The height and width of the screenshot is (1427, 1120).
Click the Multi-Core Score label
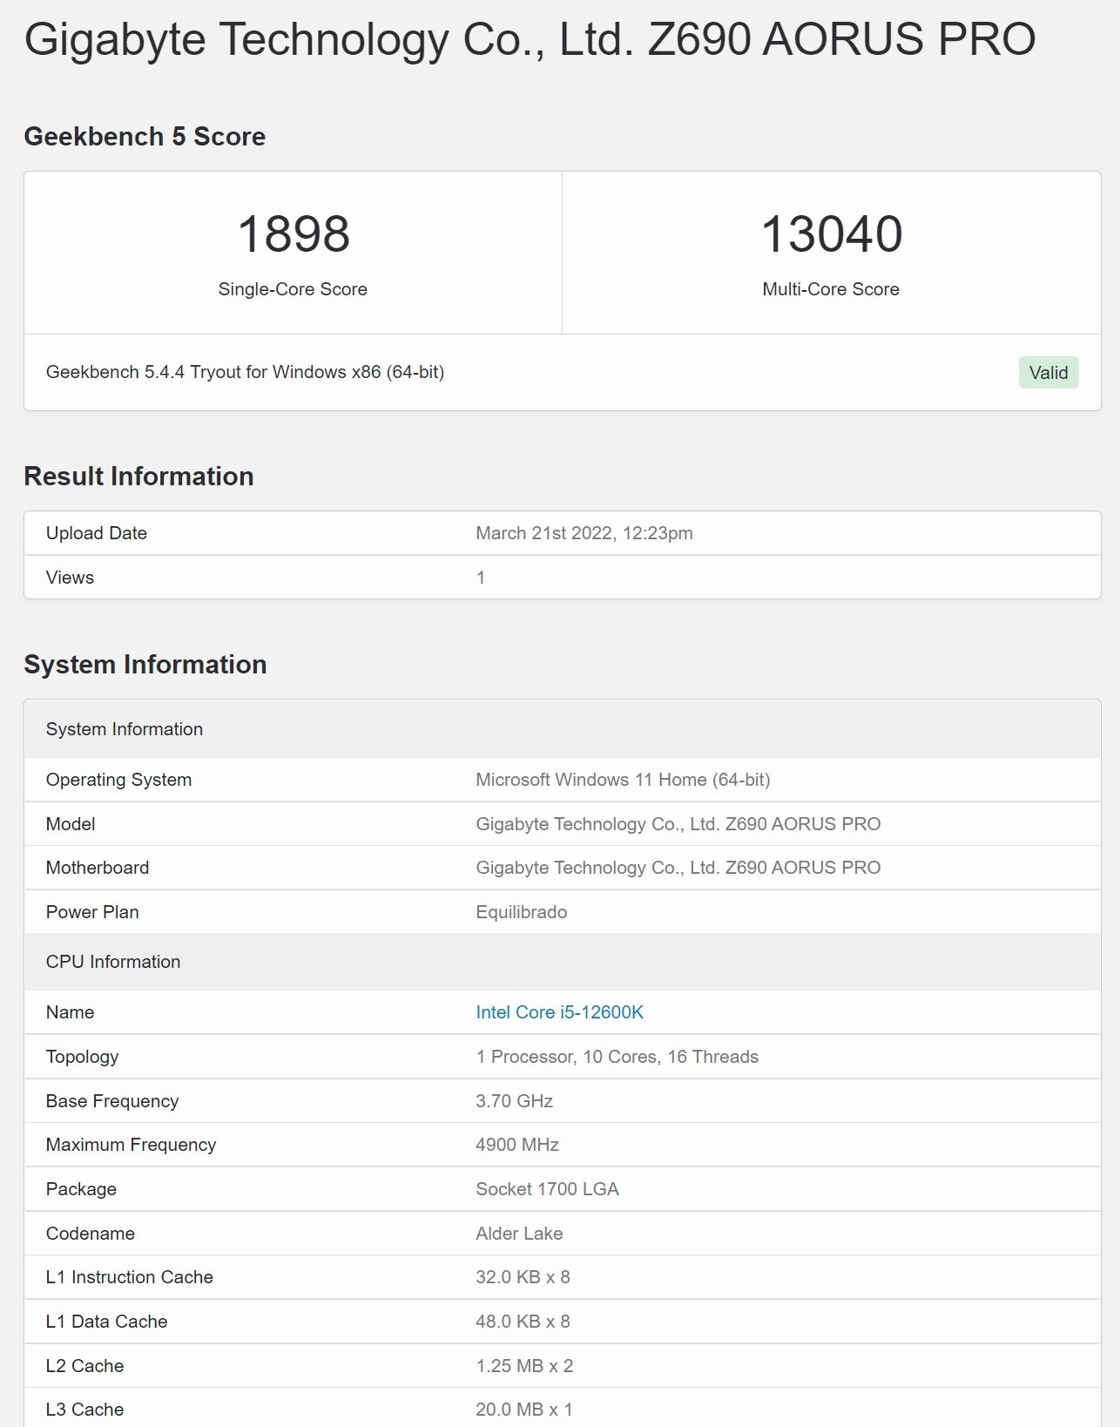pyautogui.click(x=831, y=289)
